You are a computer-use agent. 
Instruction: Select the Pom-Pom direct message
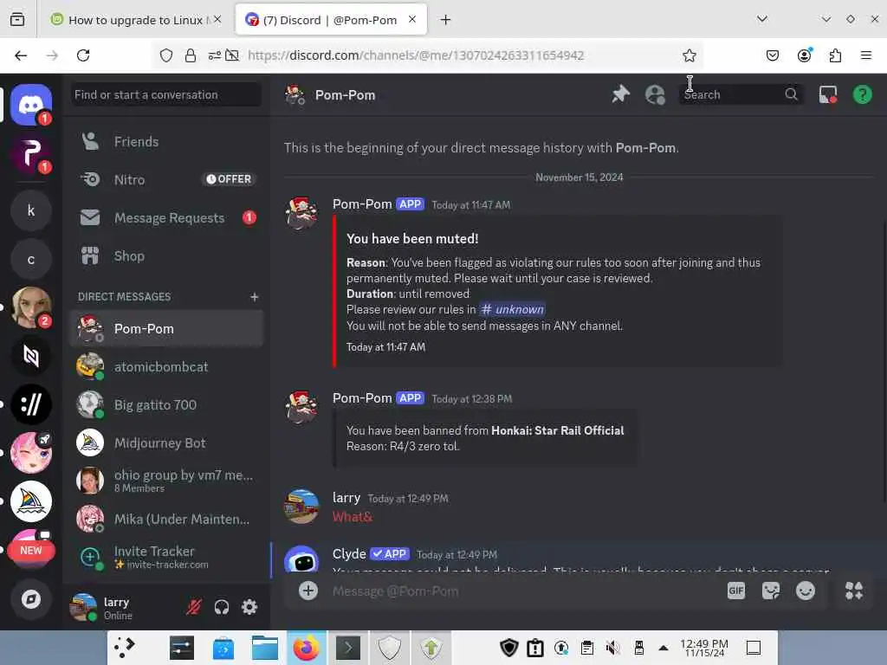[x=166, y=328]
